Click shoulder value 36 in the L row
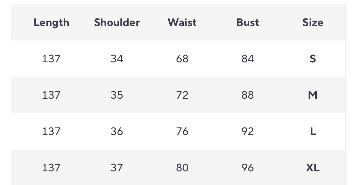This screenshot has width=357, height=185. point(117,131)
